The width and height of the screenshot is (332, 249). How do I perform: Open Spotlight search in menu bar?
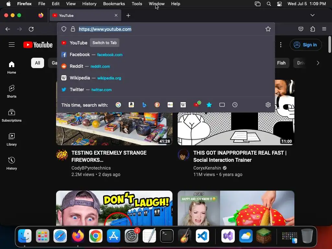(x=269, y=4)
